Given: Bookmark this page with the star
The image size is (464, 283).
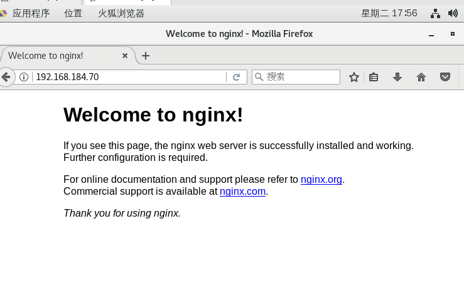Looking at the screenshot, I should pos(354,77).
